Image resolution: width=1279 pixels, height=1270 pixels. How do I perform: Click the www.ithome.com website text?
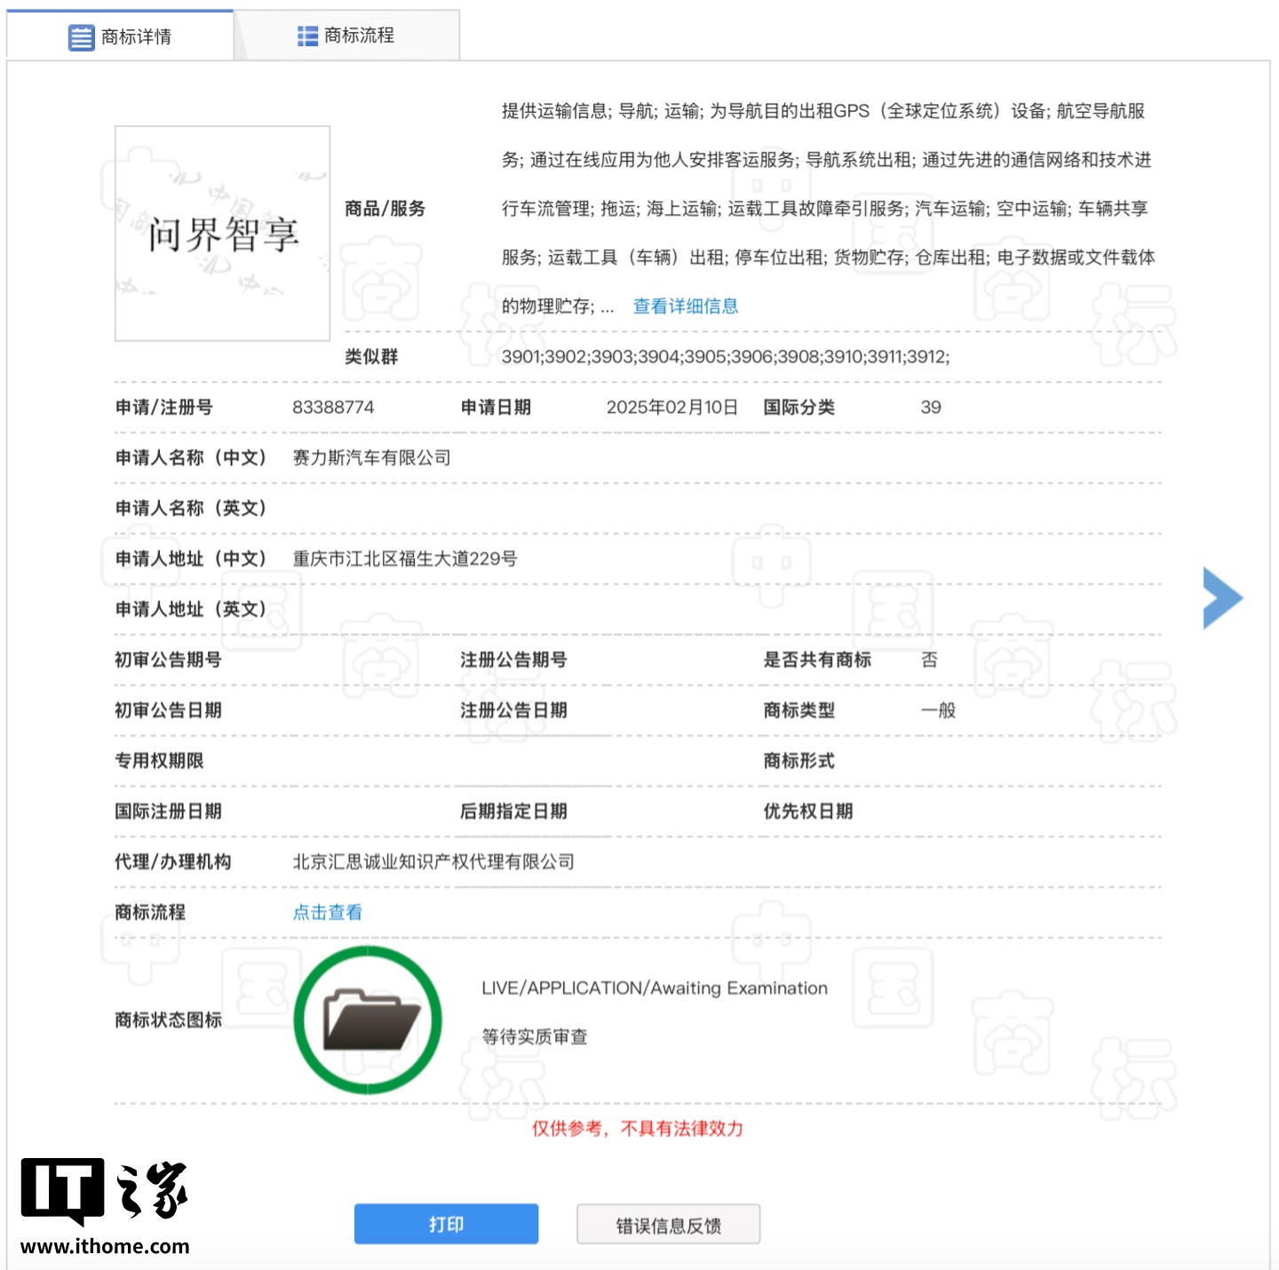(x=105, y=1246)
